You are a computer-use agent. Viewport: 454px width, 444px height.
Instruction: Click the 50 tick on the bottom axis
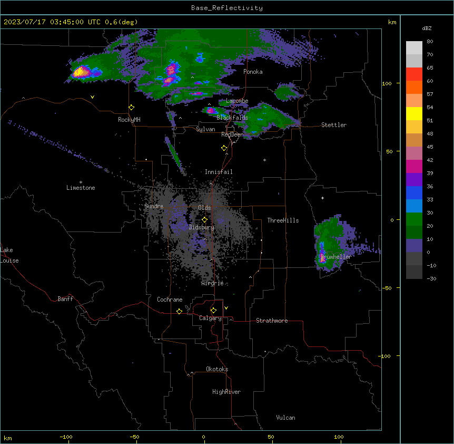(x=271, y=437)
